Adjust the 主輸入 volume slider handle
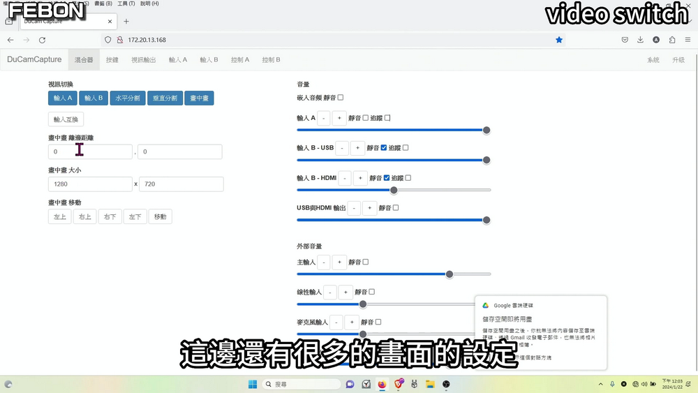The image size is (698, 393). click(x=450, y=274)
